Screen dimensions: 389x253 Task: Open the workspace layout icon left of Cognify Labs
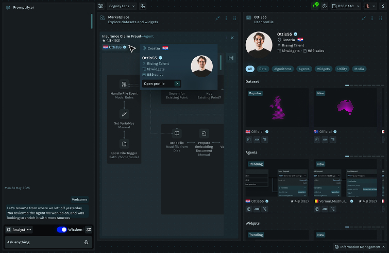(x=100, y=6)
